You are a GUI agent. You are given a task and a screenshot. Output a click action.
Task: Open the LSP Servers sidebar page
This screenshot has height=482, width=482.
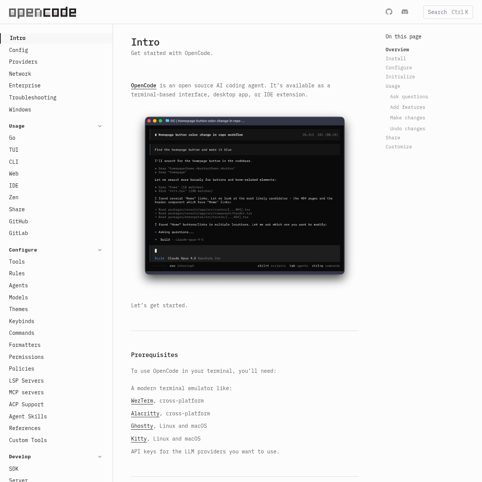coord(26,381)
